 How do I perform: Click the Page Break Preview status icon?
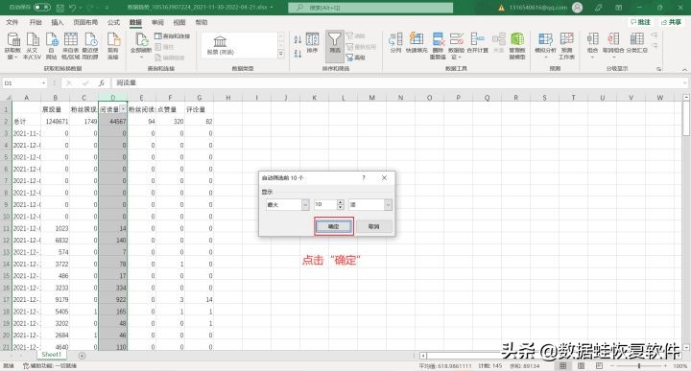coord(599,365)
